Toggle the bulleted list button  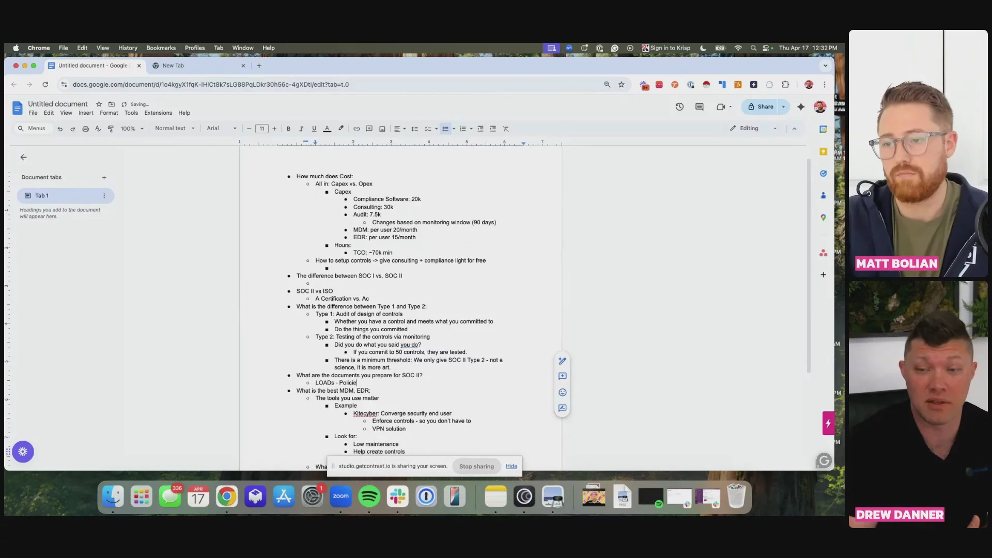(x=445, y=129)
